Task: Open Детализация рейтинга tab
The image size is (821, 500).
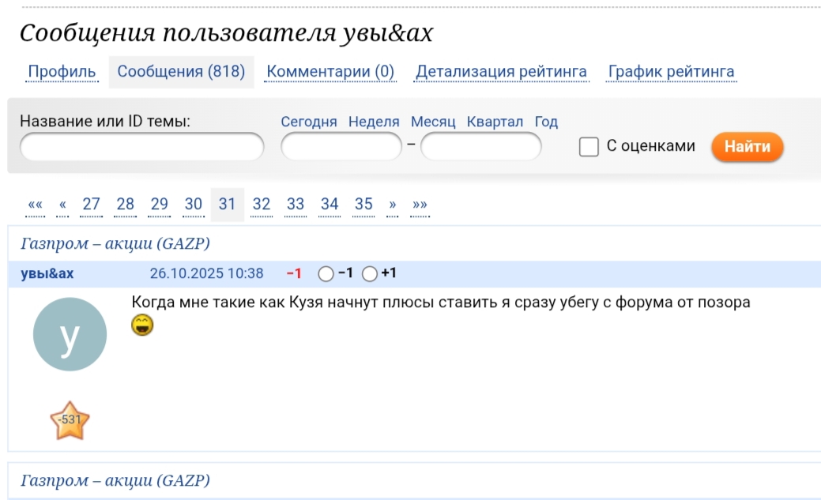Action: [x=501, y=71]
